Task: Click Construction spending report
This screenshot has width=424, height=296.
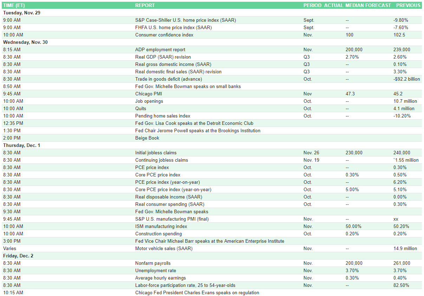Action: (158, 234)
